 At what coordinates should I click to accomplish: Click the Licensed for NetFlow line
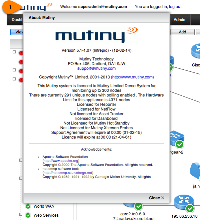coord(97,109)
